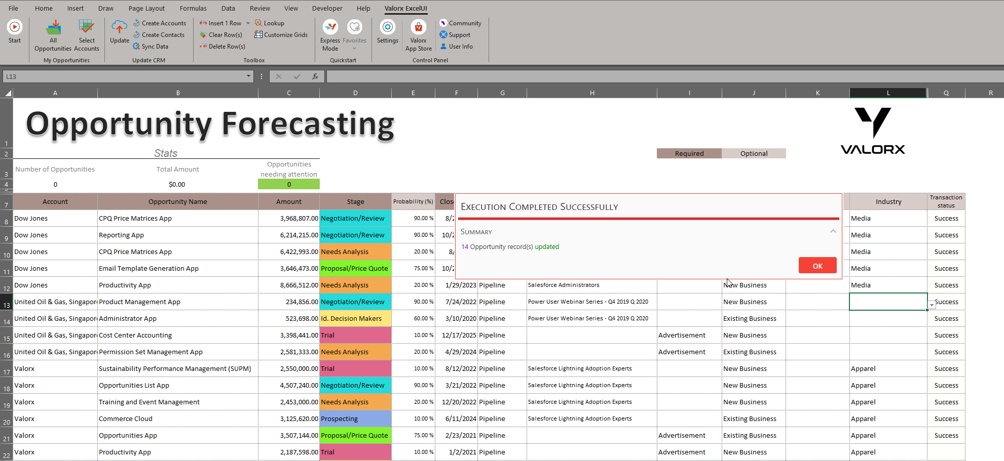Click the Support link
The width and height of the screenshot is (1004, 461).
tap(456, 34)
